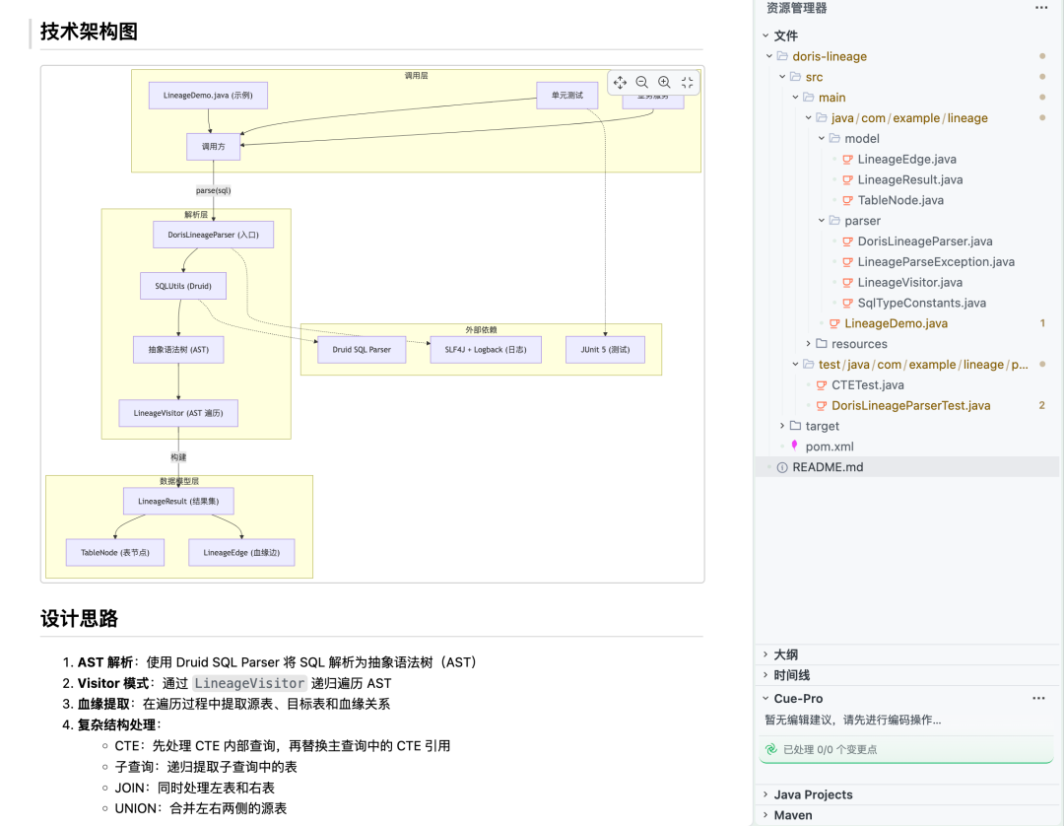1064x826 pixels.
Task: Collapse the main folder chevron
Action: point(795,98)
